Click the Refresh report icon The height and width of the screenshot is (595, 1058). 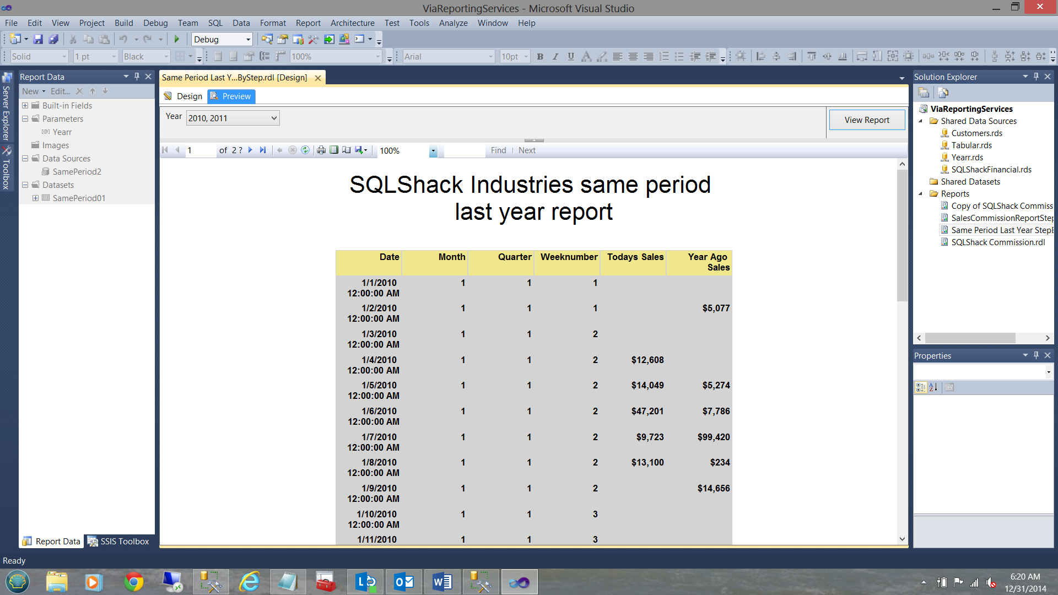305,150
